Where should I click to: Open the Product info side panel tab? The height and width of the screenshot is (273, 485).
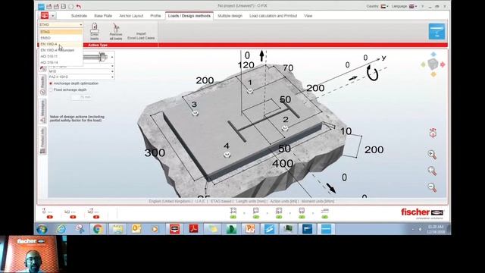pos(42,141)
